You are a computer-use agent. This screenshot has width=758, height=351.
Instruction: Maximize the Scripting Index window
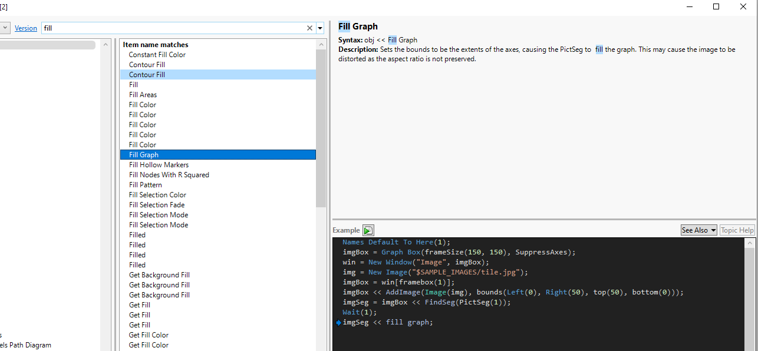point(716,6)
